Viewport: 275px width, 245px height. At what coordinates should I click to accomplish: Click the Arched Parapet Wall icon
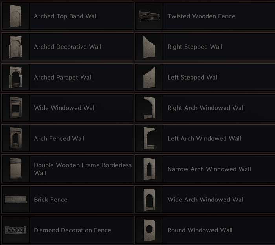[15, 77]
